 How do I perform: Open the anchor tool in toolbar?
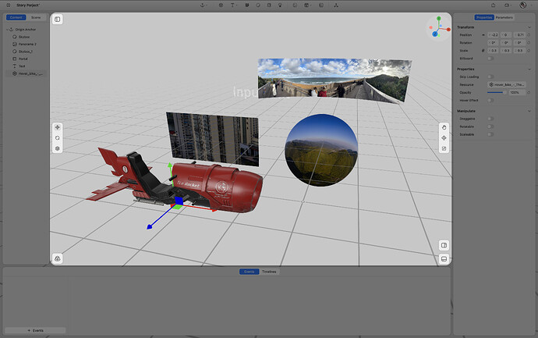(x=204, y=5)
